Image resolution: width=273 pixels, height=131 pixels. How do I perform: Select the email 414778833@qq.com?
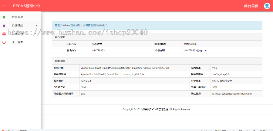(x=196, y=51)
